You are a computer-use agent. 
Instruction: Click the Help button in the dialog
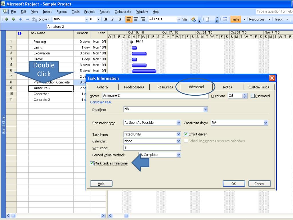pyautogui.click(x=101, y=184)
